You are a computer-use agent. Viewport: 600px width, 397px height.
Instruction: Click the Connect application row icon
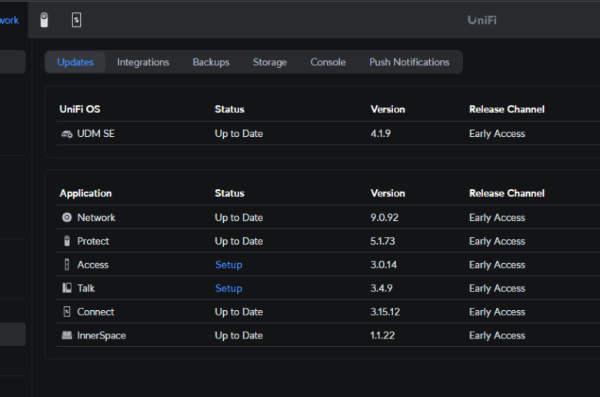pos(67,312)
